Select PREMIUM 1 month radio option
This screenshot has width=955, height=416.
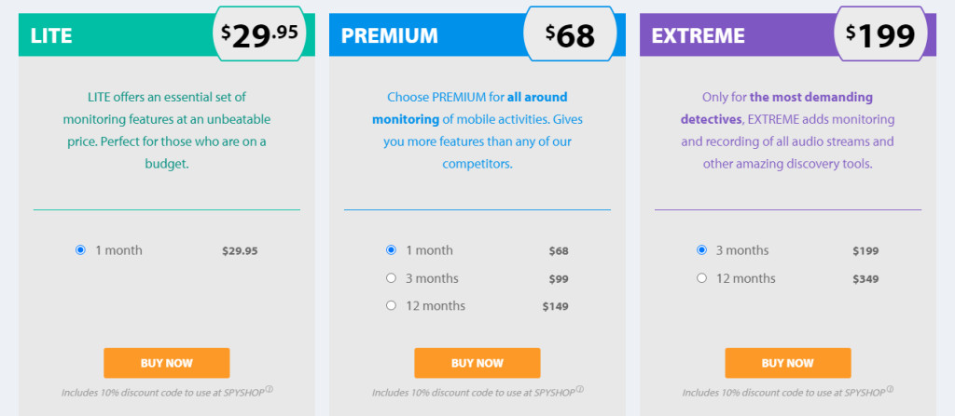(391, 250)
